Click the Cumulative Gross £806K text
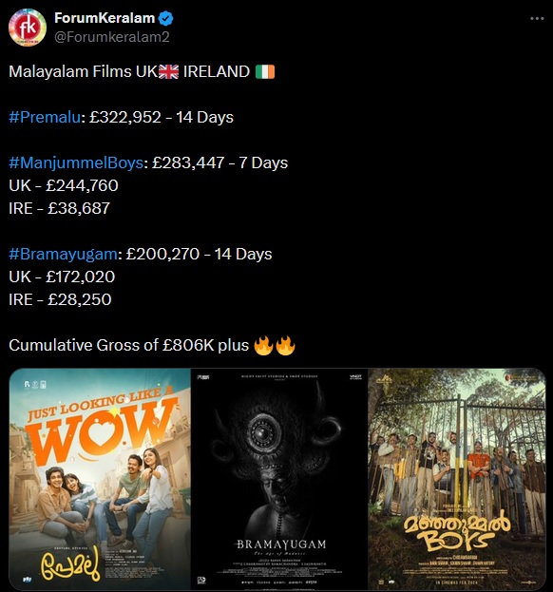This screenshot has height=592, width=553. [x=128, y=346]
